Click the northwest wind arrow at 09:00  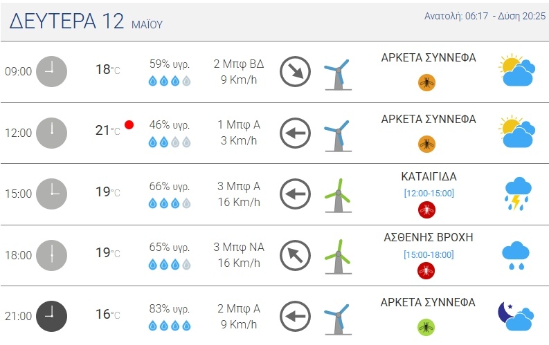pyautogui.click(x=296, y=71)
